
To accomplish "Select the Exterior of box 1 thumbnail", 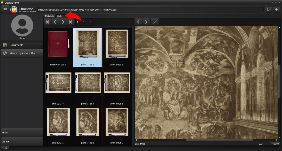I will tap(58, 47).
